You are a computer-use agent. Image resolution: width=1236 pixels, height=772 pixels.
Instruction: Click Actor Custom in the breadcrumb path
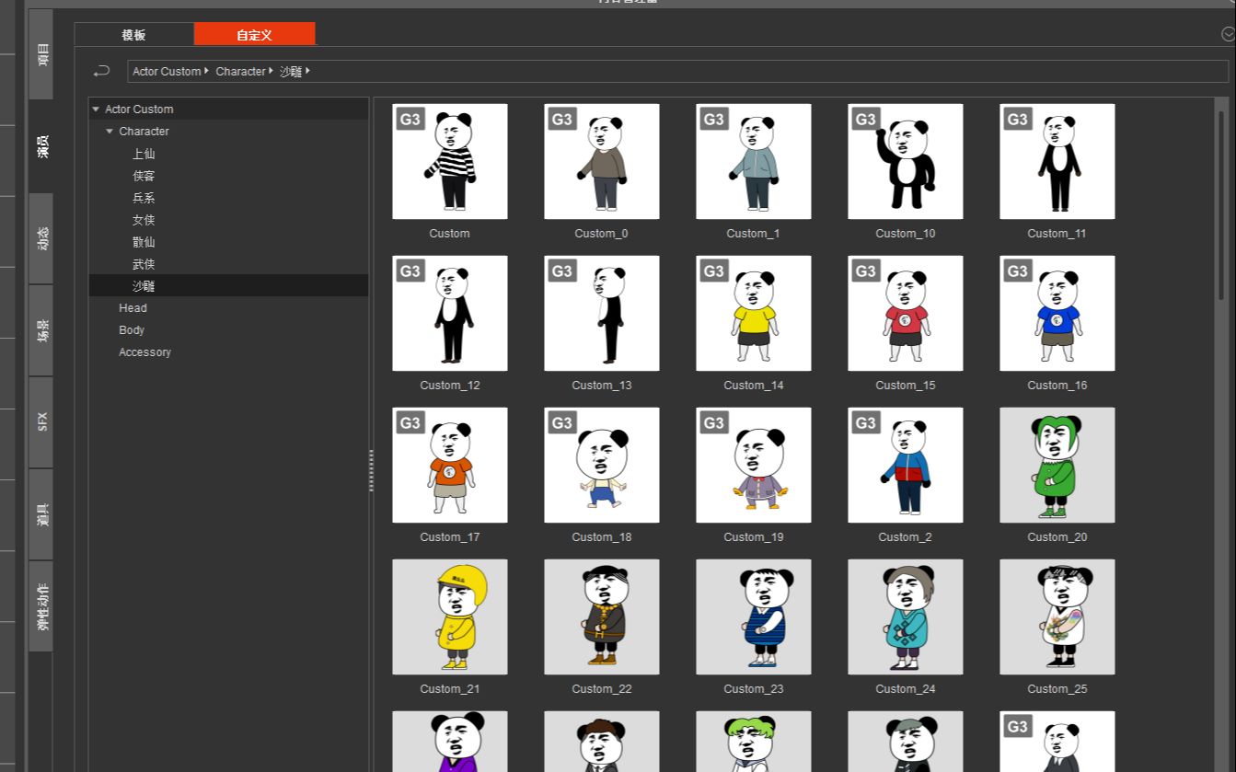167,71
